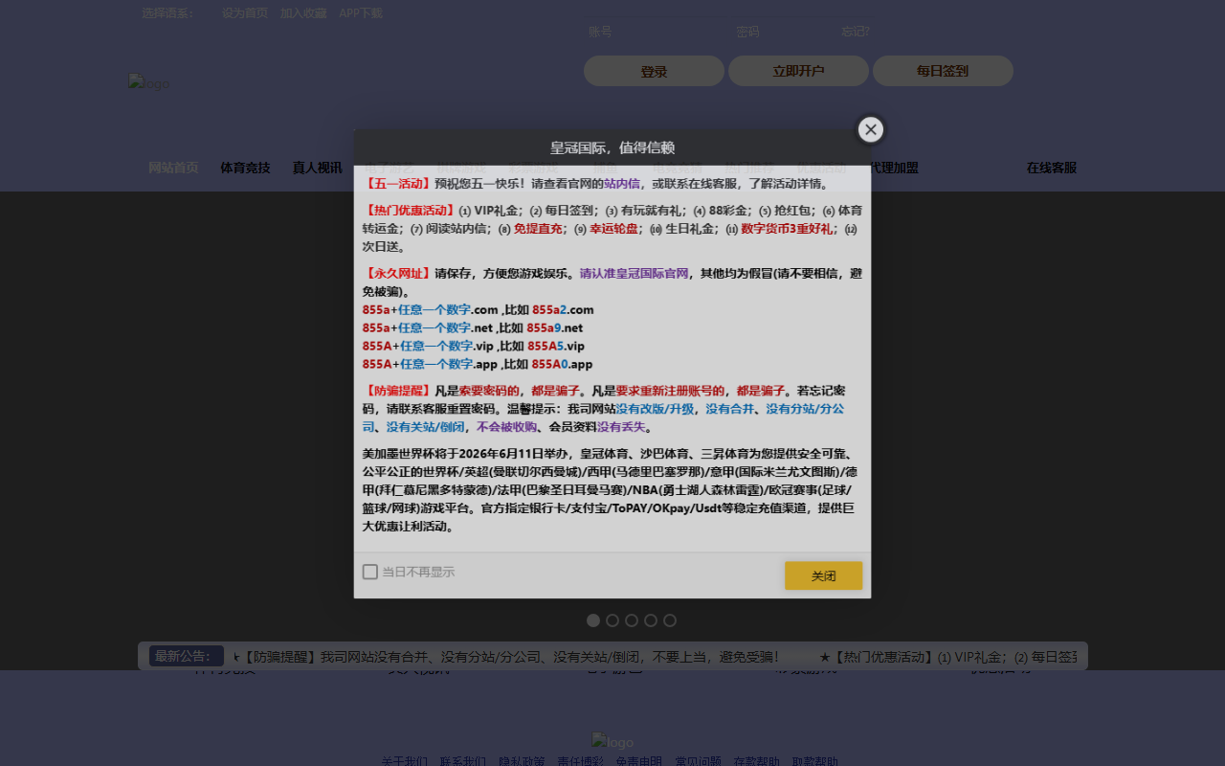
Task: Focus the 账号 account input field
Action: coord(656,32)
